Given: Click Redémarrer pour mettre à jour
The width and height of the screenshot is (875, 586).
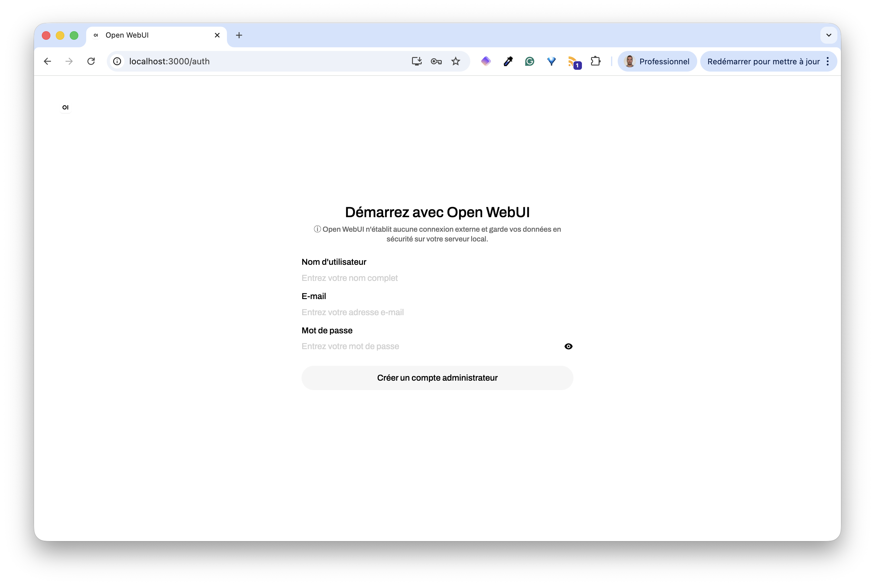Looking at the screenshot, I should click(x=763, y=61).
